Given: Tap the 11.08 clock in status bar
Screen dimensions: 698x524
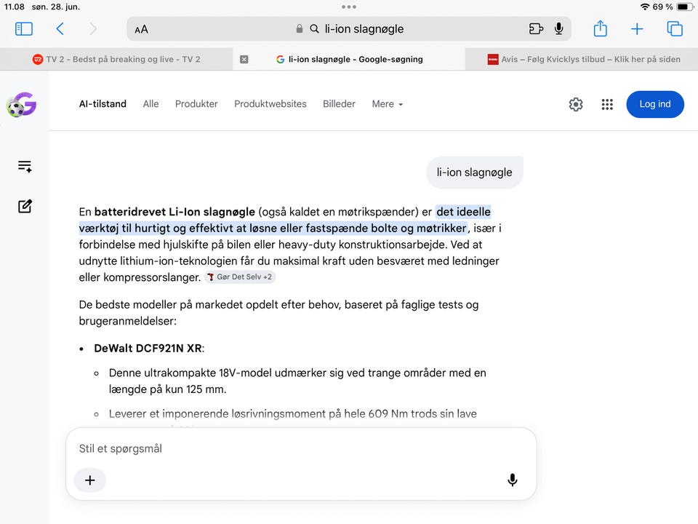Looking at the screenshot, I should pyautogui.click(x=15, y=7).
